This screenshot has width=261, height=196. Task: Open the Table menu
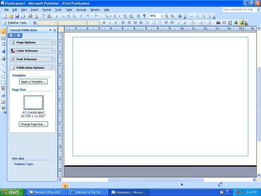pos(69,10)
